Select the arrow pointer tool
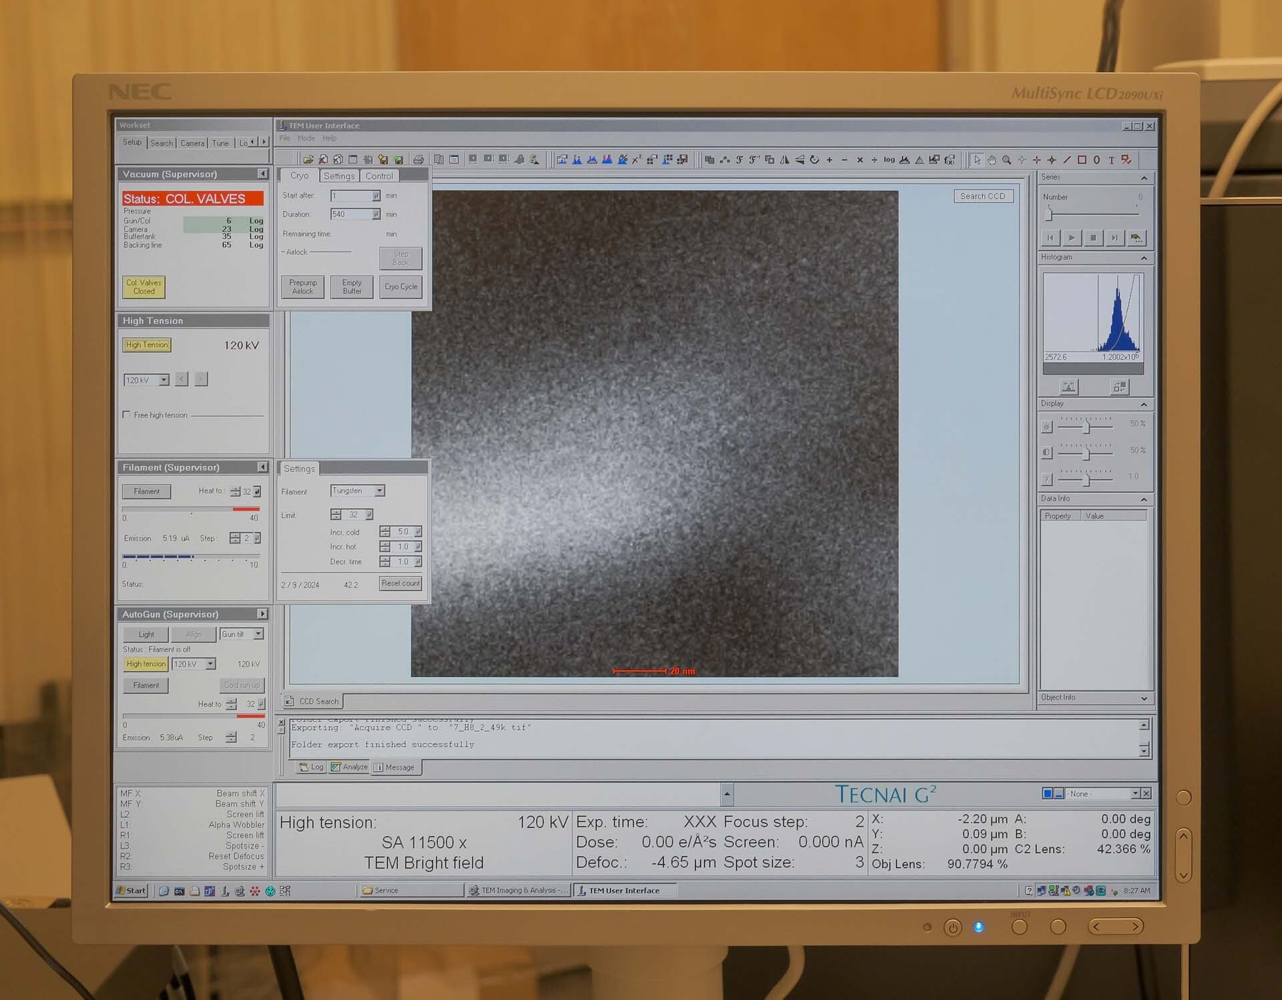The height and width of the screenshot is (1000, 1282). (x=977, y=160)
